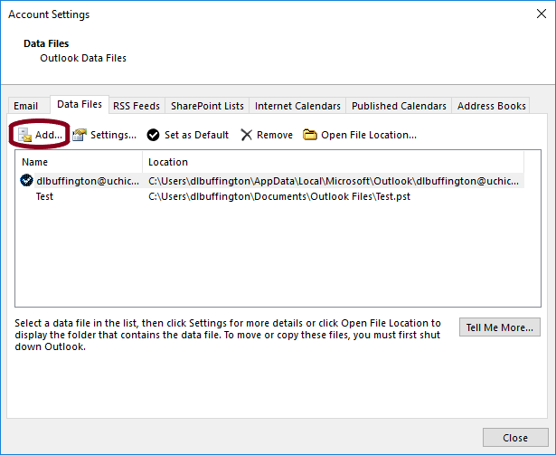Sort by the Name column header
Viewport: 556px width, 455px height.
click(x=79, y=162)
